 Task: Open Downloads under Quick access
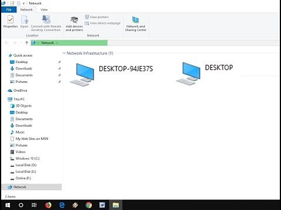(21, 68)
